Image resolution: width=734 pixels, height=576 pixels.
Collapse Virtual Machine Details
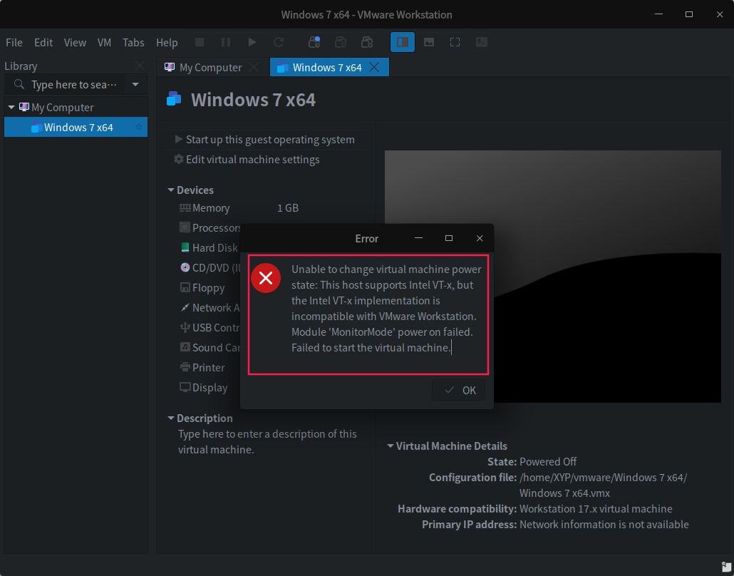[390, 446]
